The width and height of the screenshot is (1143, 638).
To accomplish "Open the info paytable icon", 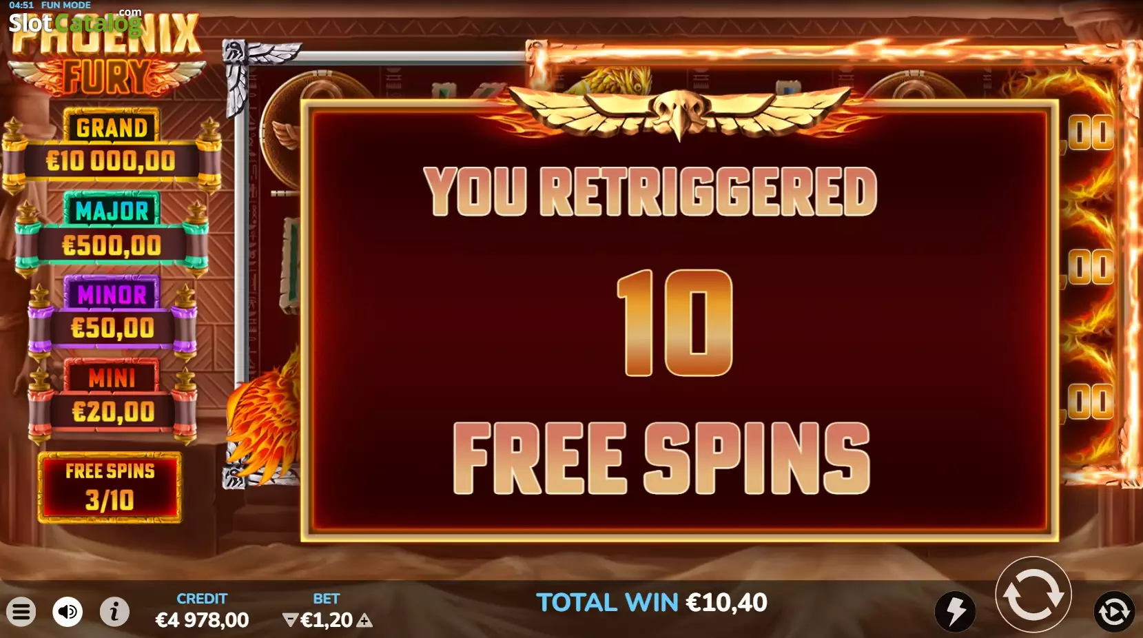I will coord(114,612).
